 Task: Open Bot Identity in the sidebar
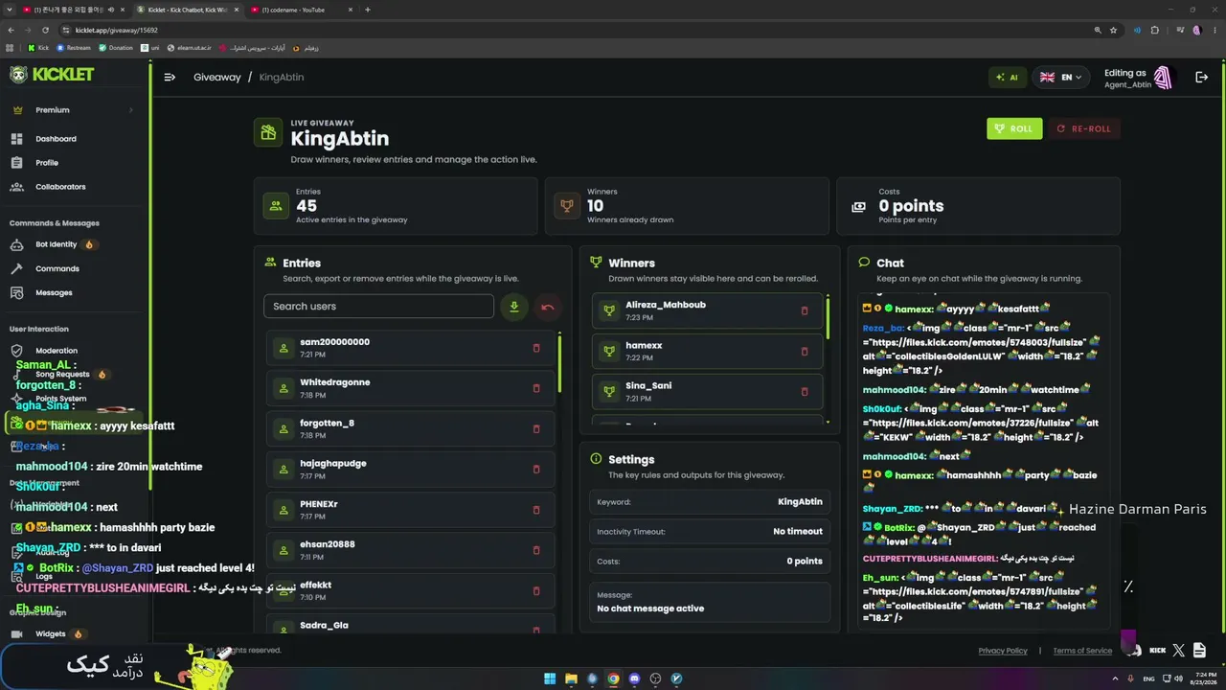pyautogui.click(x=56, y=244)
